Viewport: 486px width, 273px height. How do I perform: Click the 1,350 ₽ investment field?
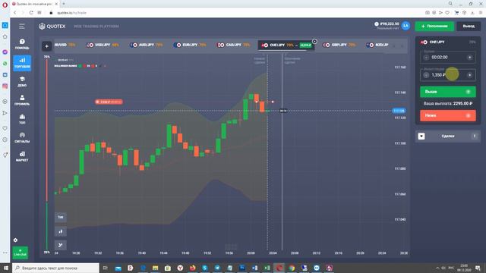tap(448, 75)
